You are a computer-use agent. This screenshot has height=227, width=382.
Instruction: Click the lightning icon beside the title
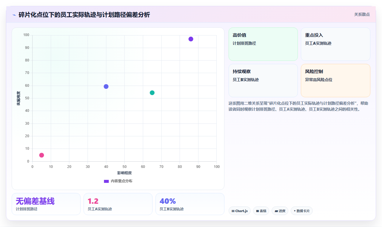click(14, 15)
